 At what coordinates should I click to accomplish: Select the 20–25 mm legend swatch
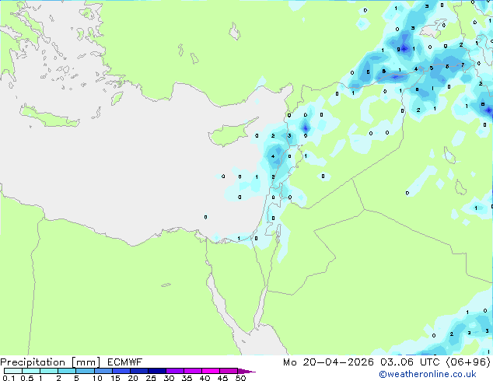(138, 371)
